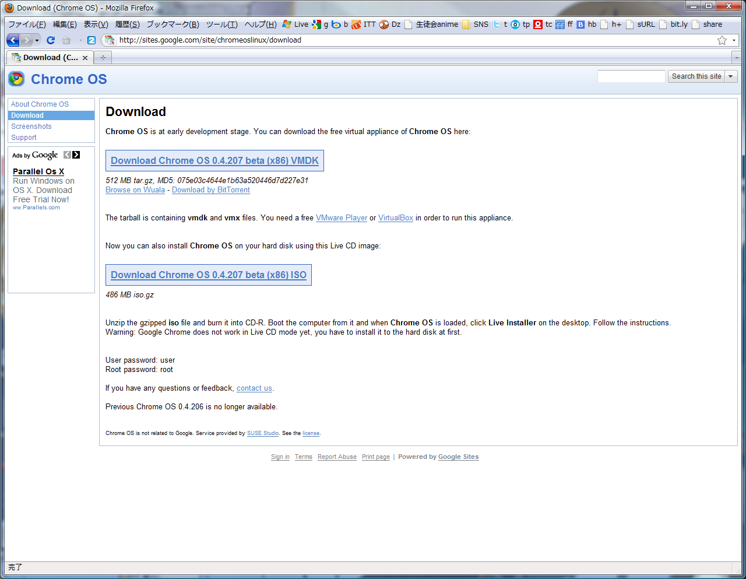Open the search options dropdown arrow

point(731,76)
